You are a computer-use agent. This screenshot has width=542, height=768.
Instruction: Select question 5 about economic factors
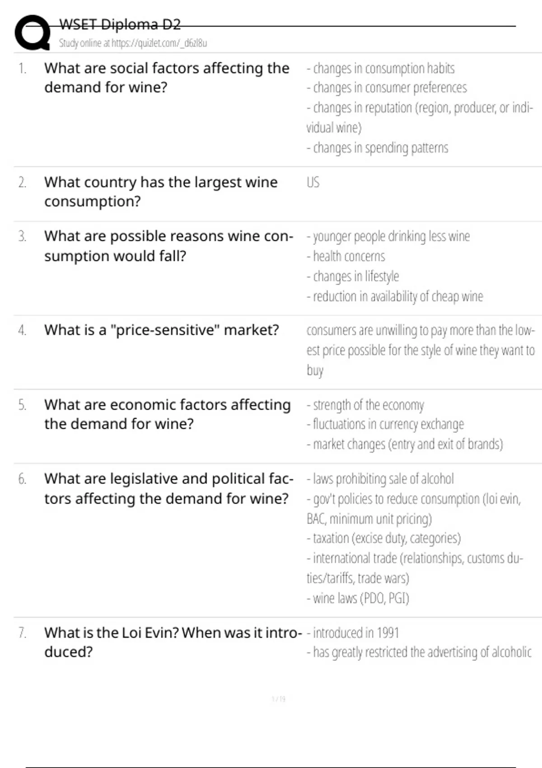click(x=167, y=414)
